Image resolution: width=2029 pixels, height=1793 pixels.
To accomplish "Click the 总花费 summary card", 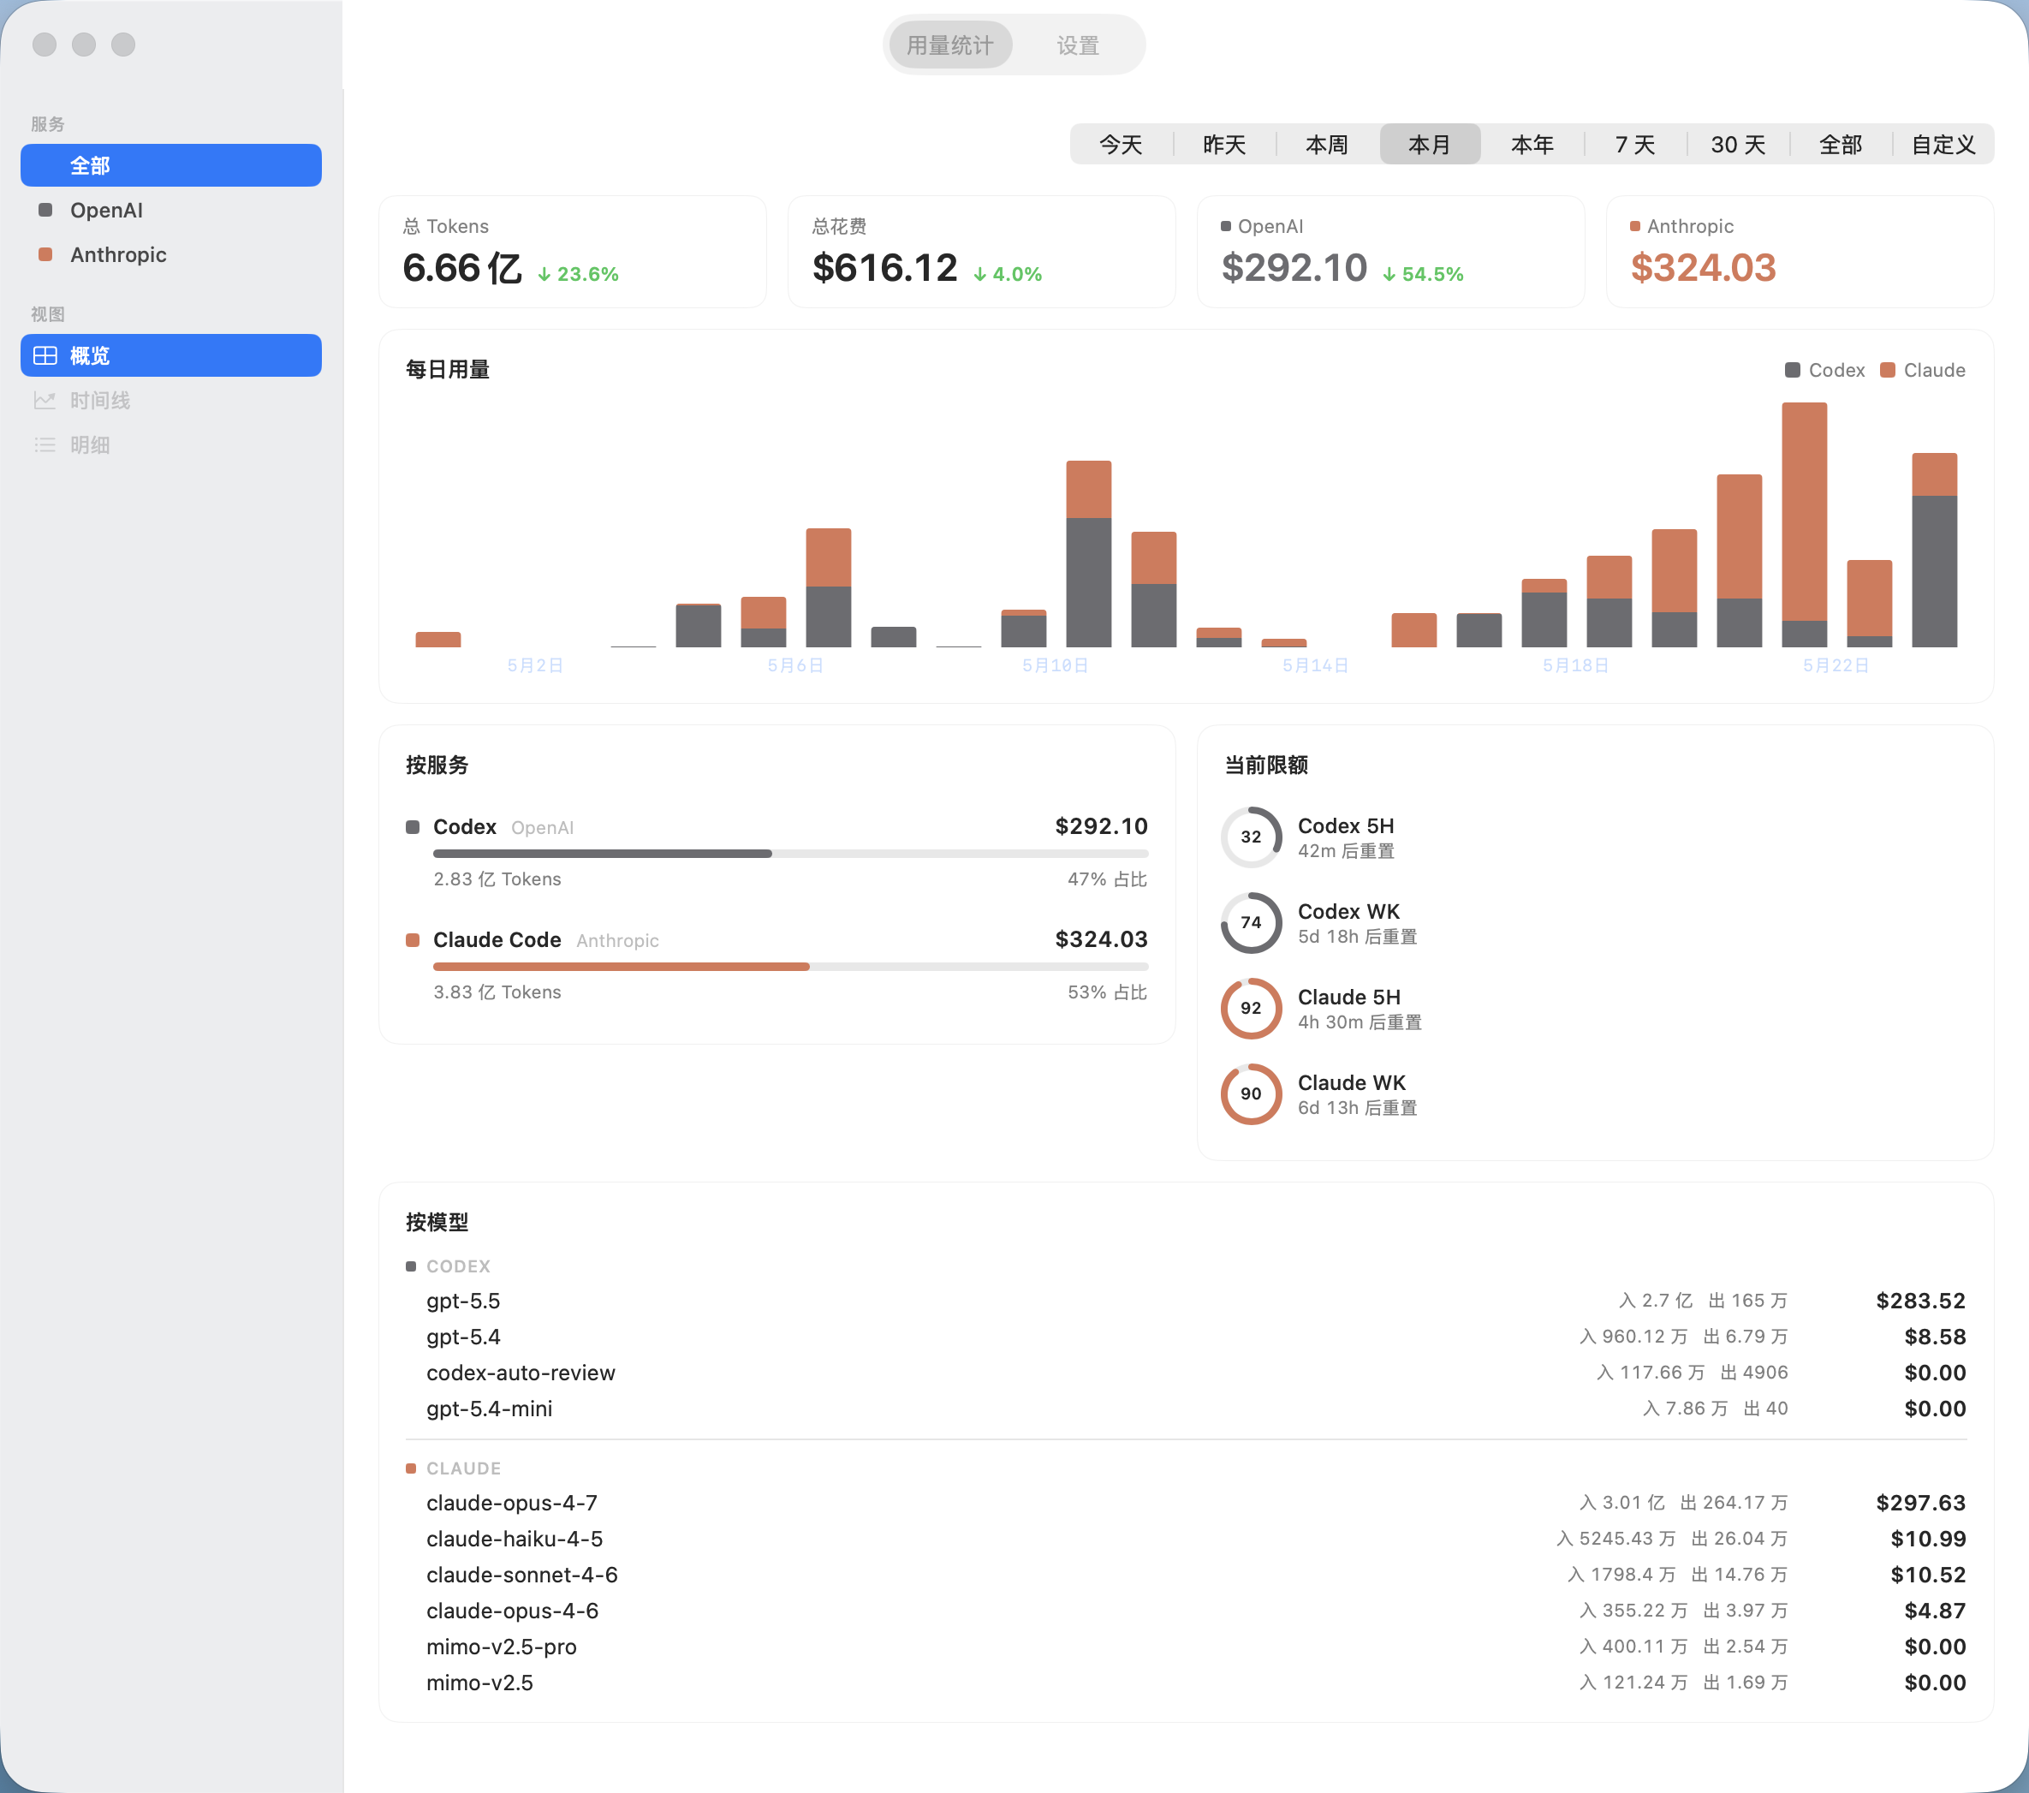I will click(982, 253).
